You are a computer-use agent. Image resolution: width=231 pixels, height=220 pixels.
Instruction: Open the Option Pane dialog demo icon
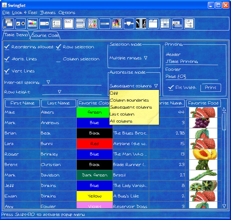click(92, 23)
